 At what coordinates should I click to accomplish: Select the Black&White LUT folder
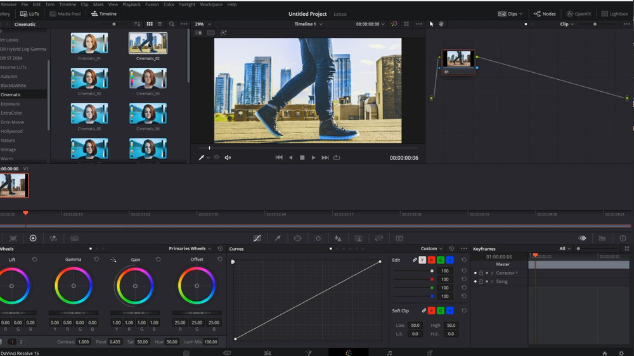tap(13, 86)
